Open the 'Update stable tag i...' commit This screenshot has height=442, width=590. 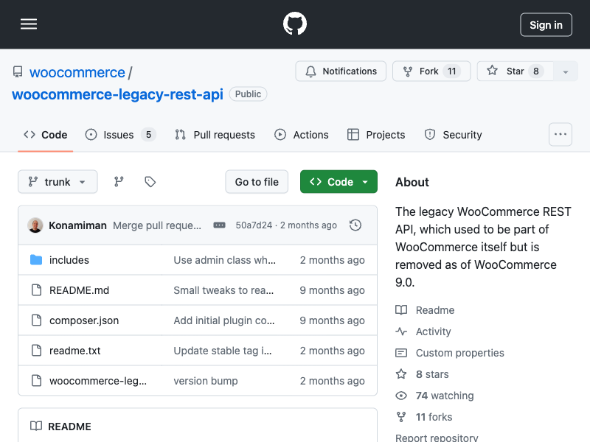coord(223,351)
